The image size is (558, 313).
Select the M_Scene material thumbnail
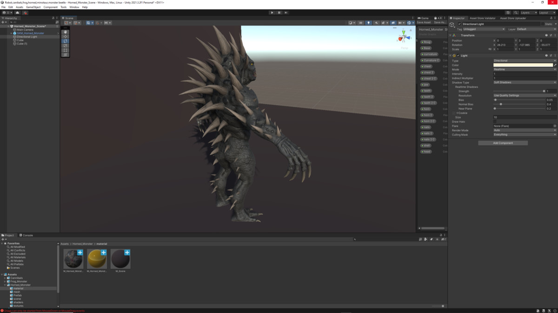coord(120,259)
